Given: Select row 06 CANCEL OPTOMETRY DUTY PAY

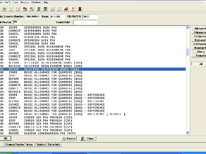Looking at the screenshot, I should pyautogui.click(x=93, y=43).
